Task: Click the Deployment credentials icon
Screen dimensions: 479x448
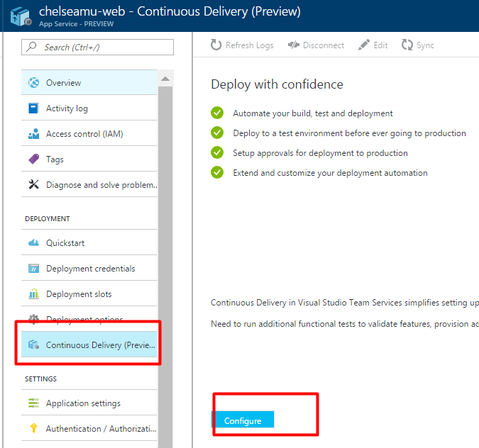Action: 33,268
